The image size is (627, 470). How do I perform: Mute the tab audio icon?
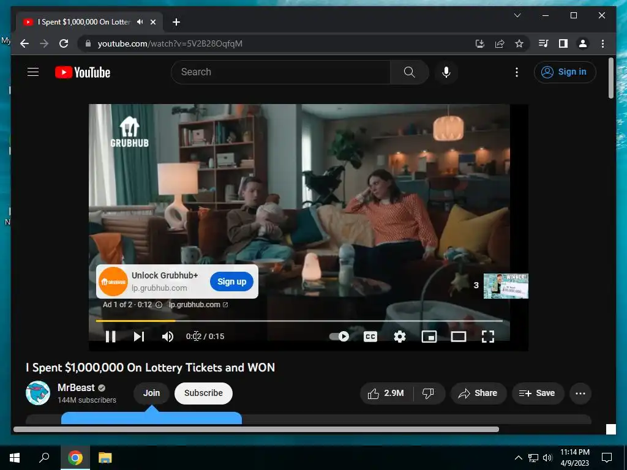tap(140, 22)
